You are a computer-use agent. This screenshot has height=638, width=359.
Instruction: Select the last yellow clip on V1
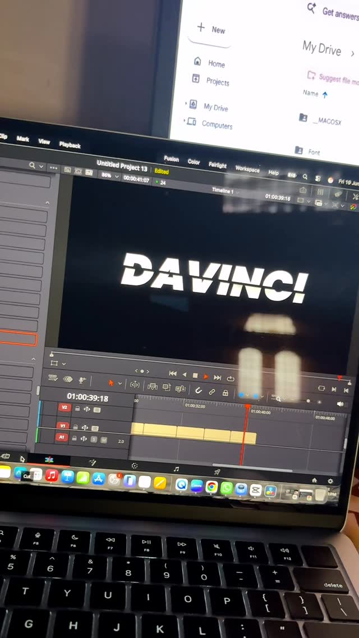click(243, 438)
